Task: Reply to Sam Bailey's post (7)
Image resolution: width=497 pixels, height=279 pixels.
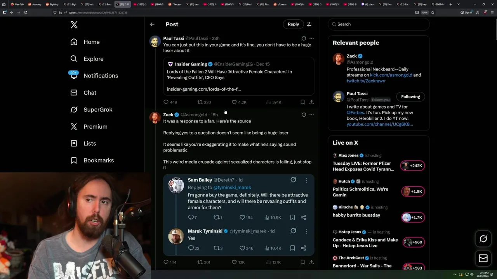Action: (192, 217)
